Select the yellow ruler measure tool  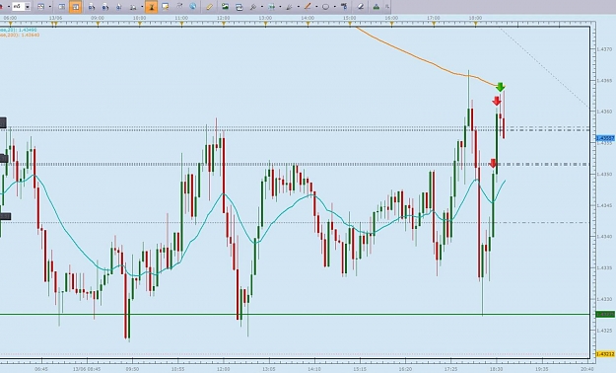209,7
